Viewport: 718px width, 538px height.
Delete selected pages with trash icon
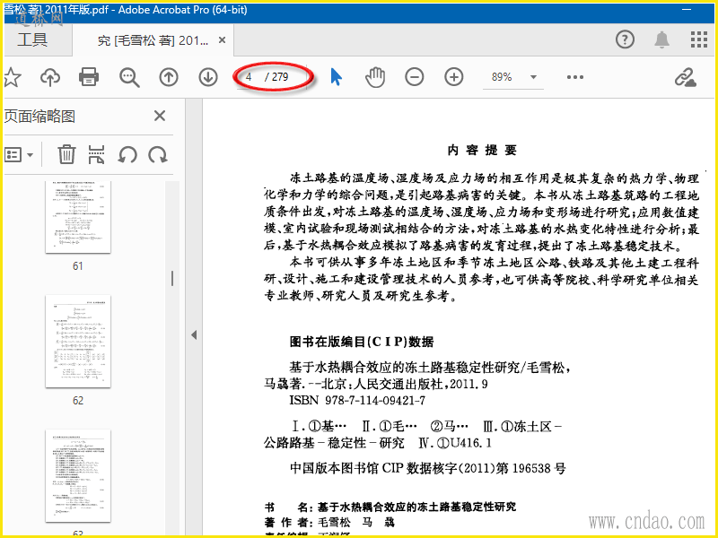click(x=66, y=154)
